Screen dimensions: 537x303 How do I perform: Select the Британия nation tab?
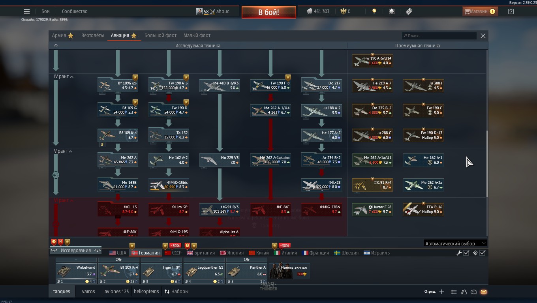pyautogui.click(x=201, y=253)
